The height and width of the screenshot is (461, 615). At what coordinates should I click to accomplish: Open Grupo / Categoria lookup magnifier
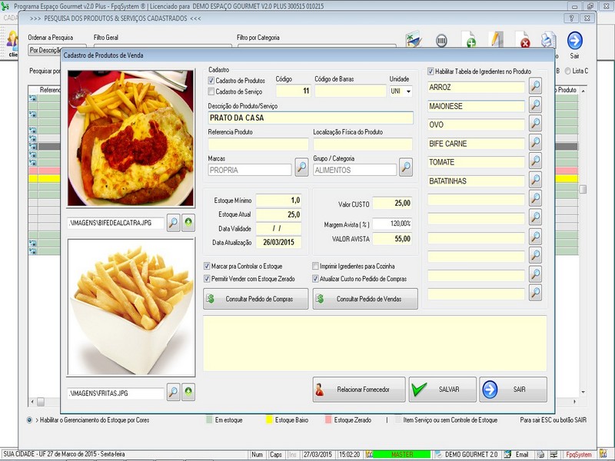[406, 167]
